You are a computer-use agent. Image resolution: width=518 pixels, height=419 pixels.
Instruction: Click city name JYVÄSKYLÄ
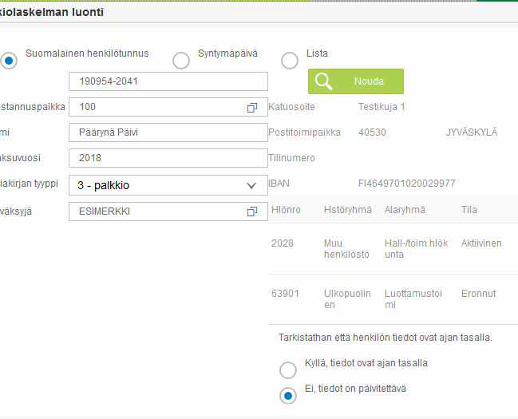coord(472,132)
